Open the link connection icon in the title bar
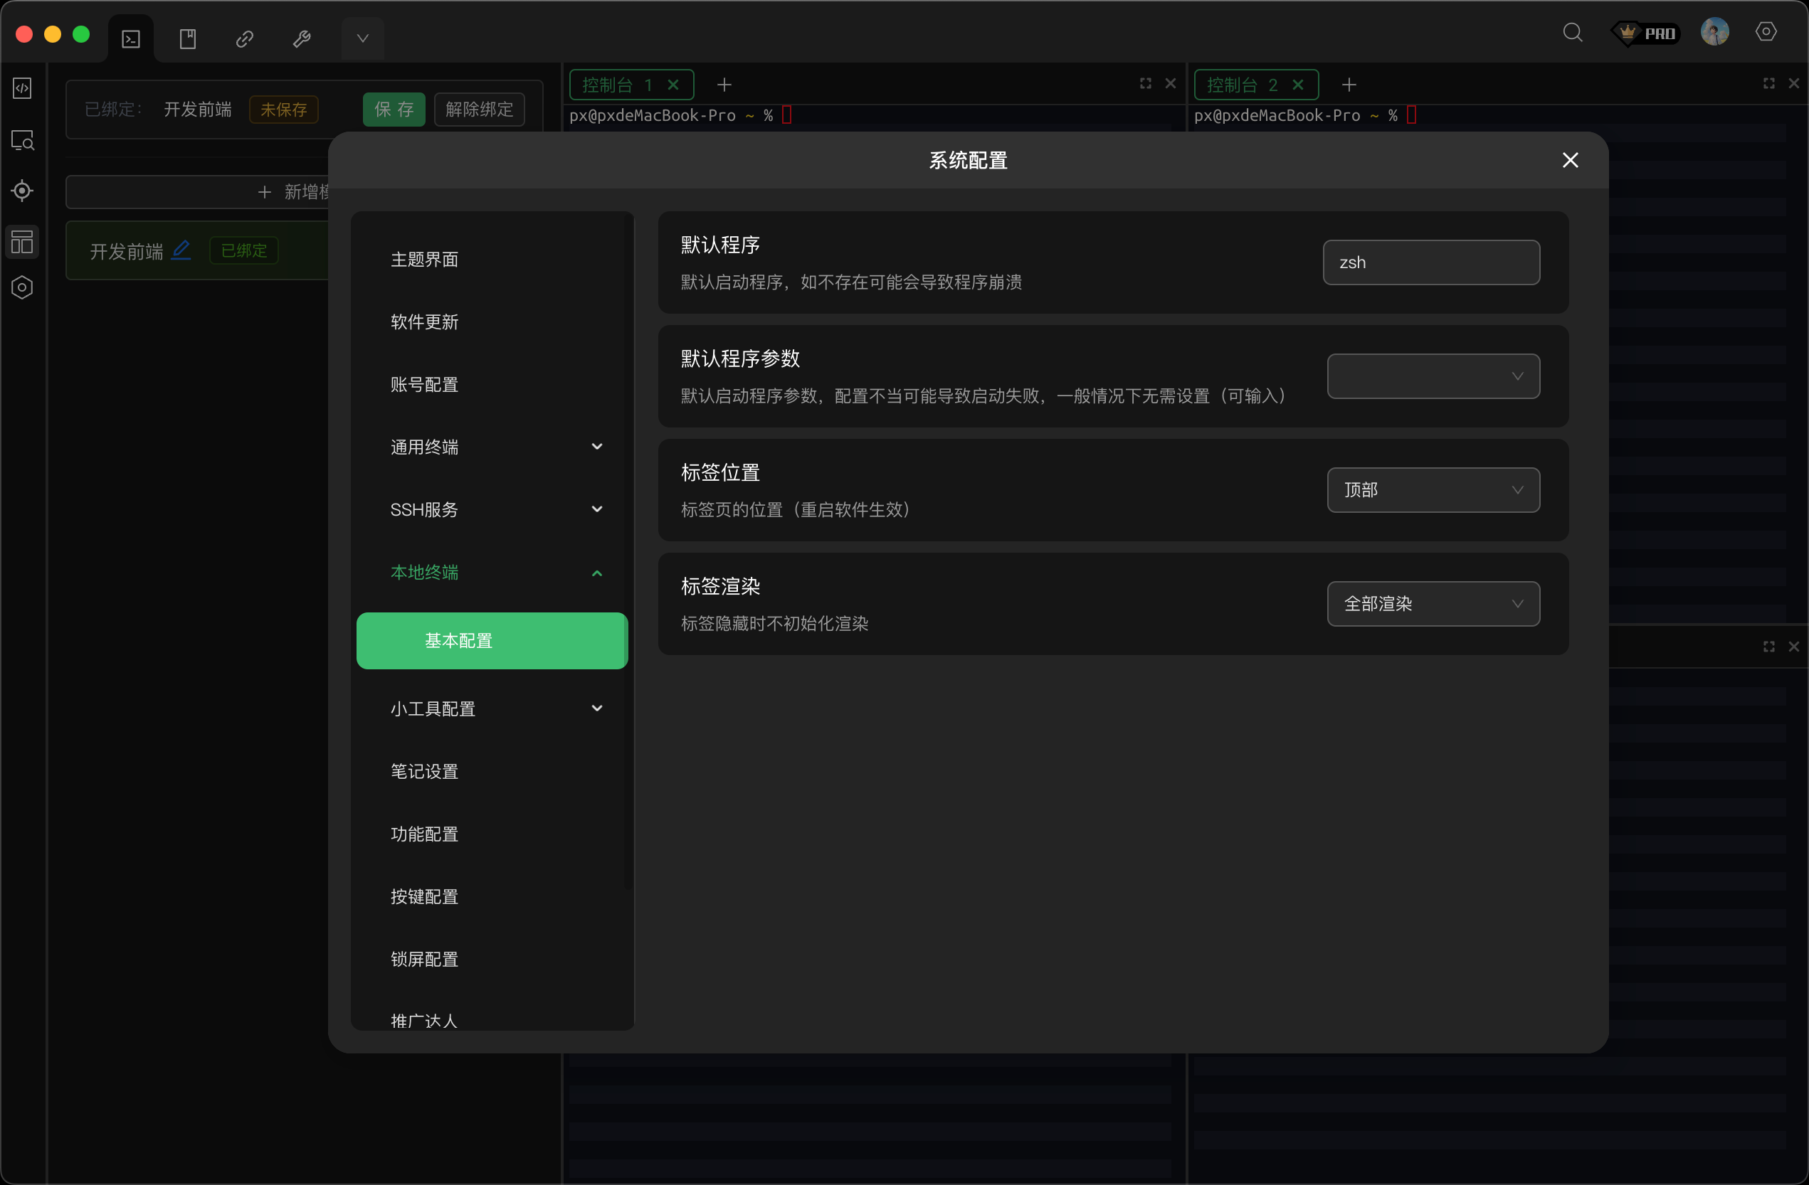Viewport: 1809px width, 1185px height. pyautogui.click(x=244, y=38)
